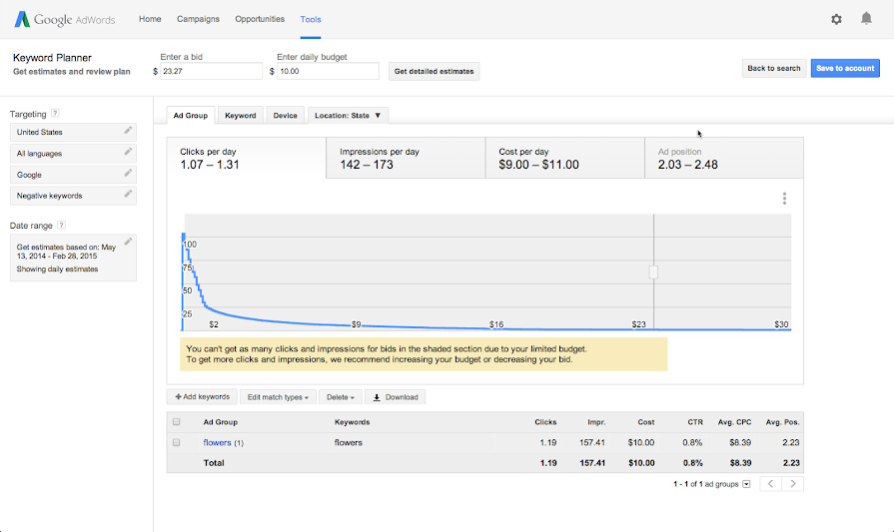Open chart options three-dot menu
894x532 pixels.
pos(785,199)
